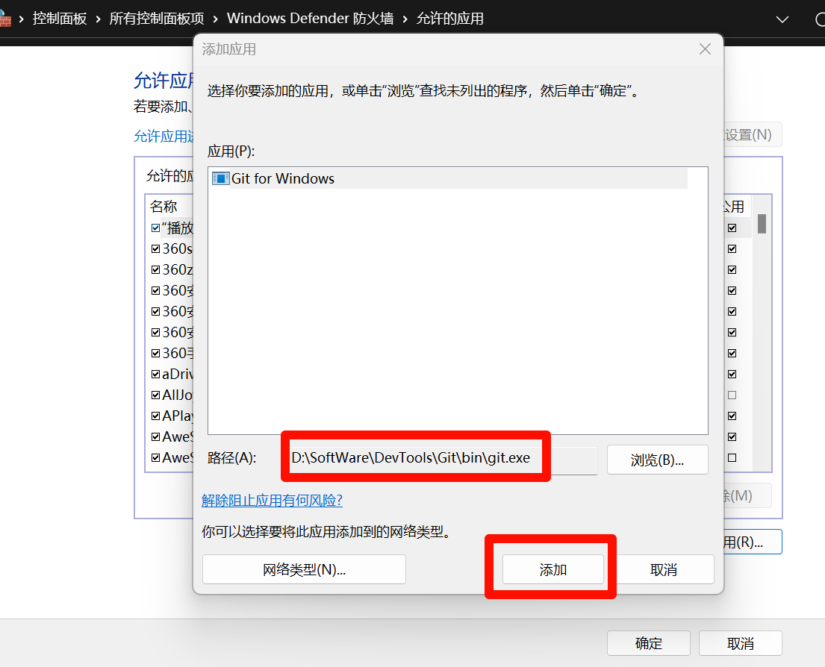
Task: Click 取消 in the 添加应用 dialog
Action: (664, 569)
